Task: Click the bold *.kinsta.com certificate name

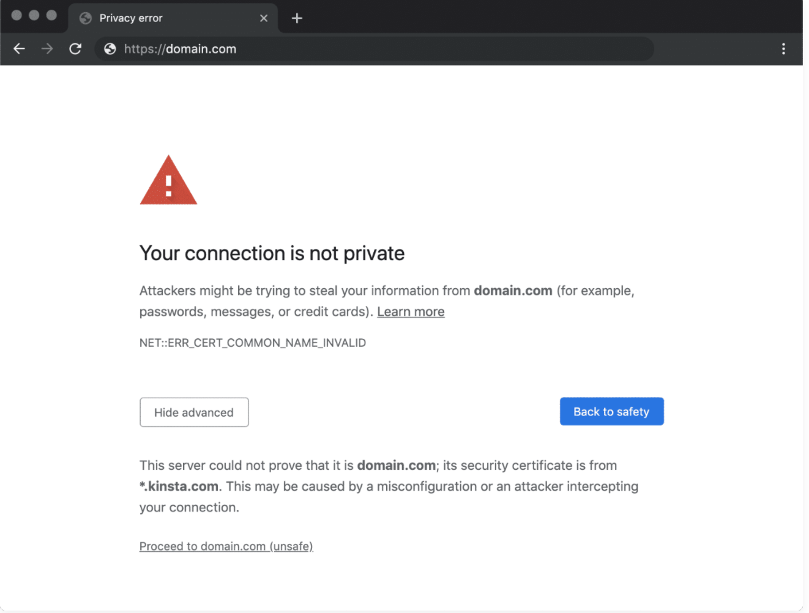Action: click(x=179, y=486)
